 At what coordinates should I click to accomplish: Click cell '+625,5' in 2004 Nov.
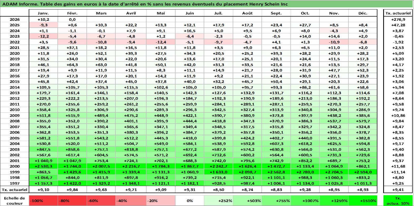[x=334, y=144]
